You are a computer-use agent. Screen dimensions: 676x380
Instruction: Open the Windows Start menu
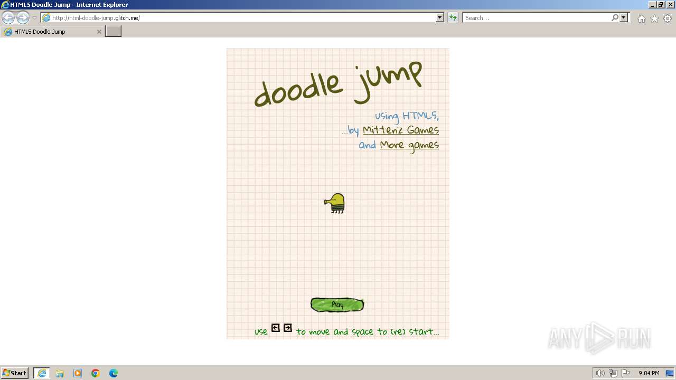pos(14,373)
